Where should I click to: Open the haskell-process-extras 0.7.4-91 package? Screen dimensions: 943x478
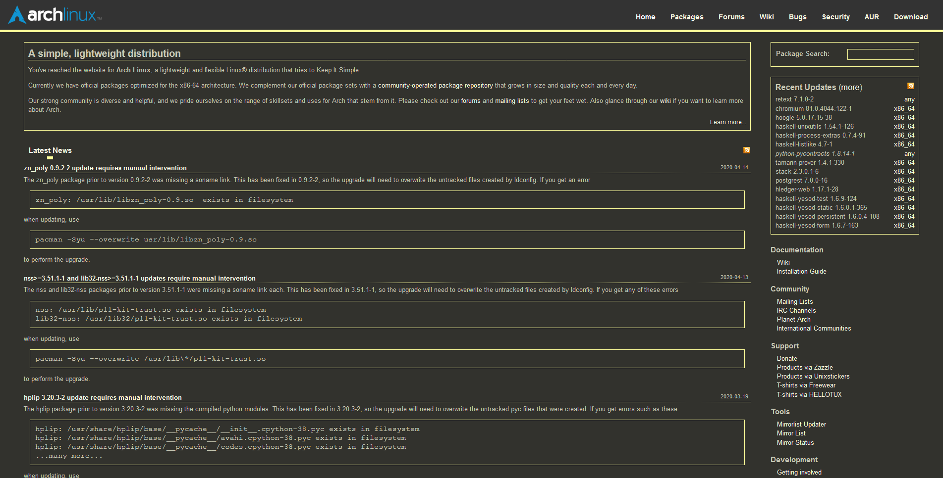point(821,136)
